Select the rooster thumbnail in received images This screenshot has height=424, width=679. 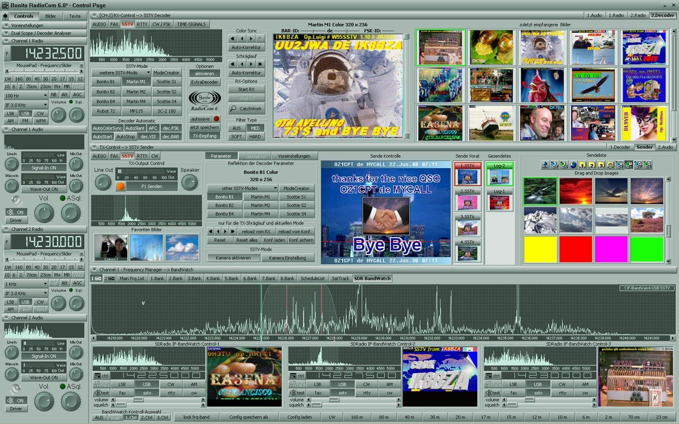coord(542,85)
